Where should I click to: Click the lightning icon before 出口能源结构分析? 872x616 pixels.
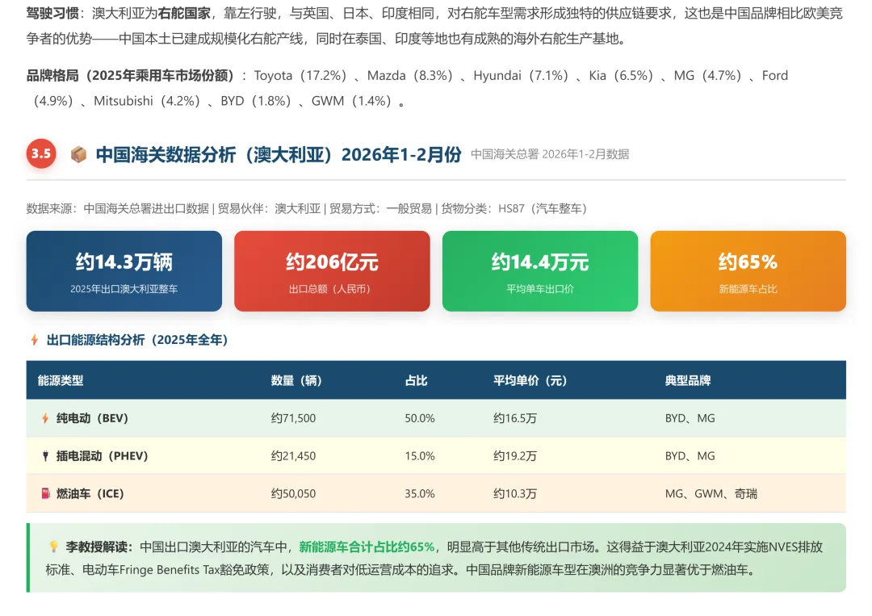click(x=33, y=341)
